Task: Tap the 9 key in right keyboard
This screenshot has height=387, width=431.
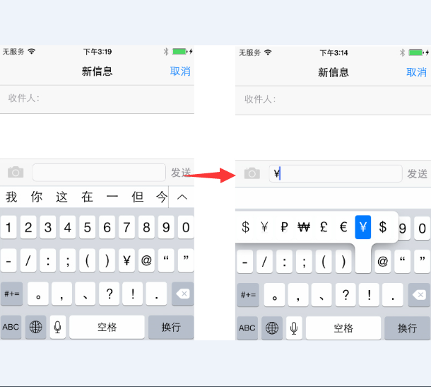Action: point(403,229)
